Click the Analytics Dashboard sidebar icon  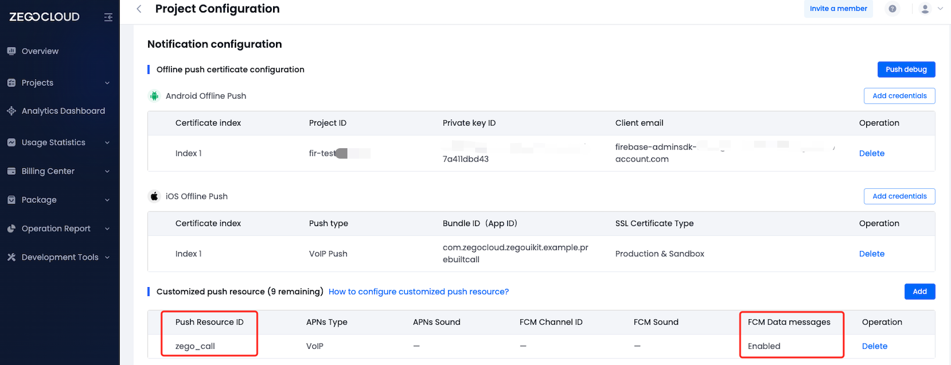pos(12,111)
